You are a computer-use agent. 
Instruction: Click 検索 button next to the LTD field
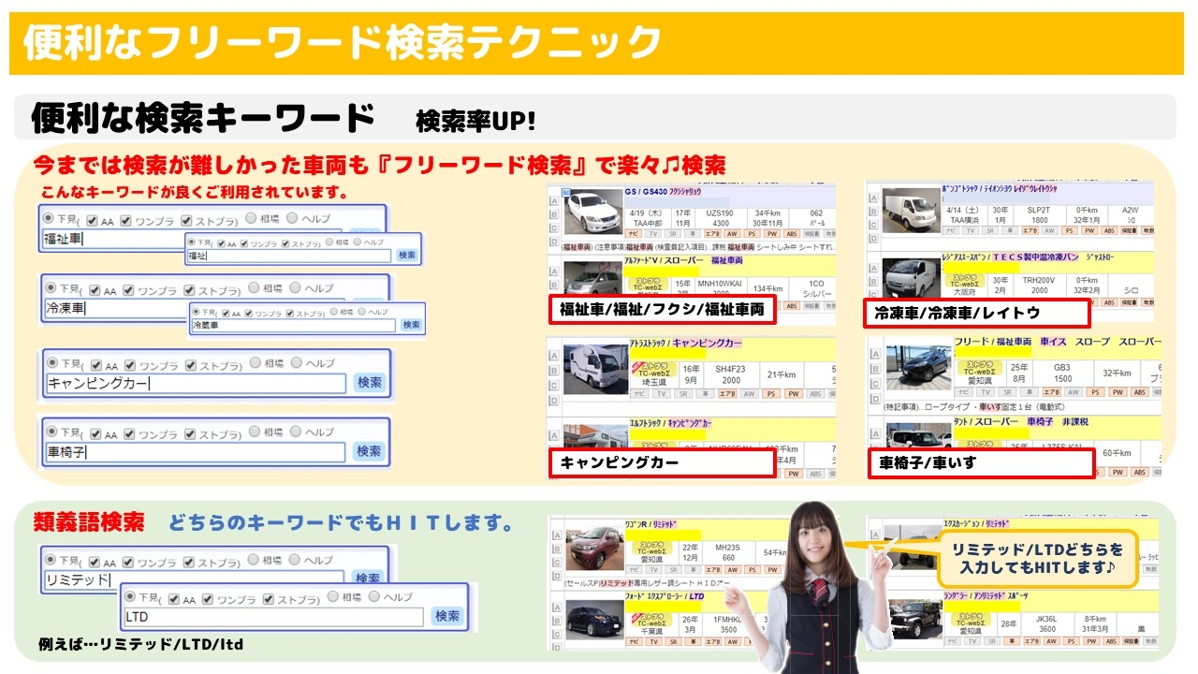coord(447,616)
